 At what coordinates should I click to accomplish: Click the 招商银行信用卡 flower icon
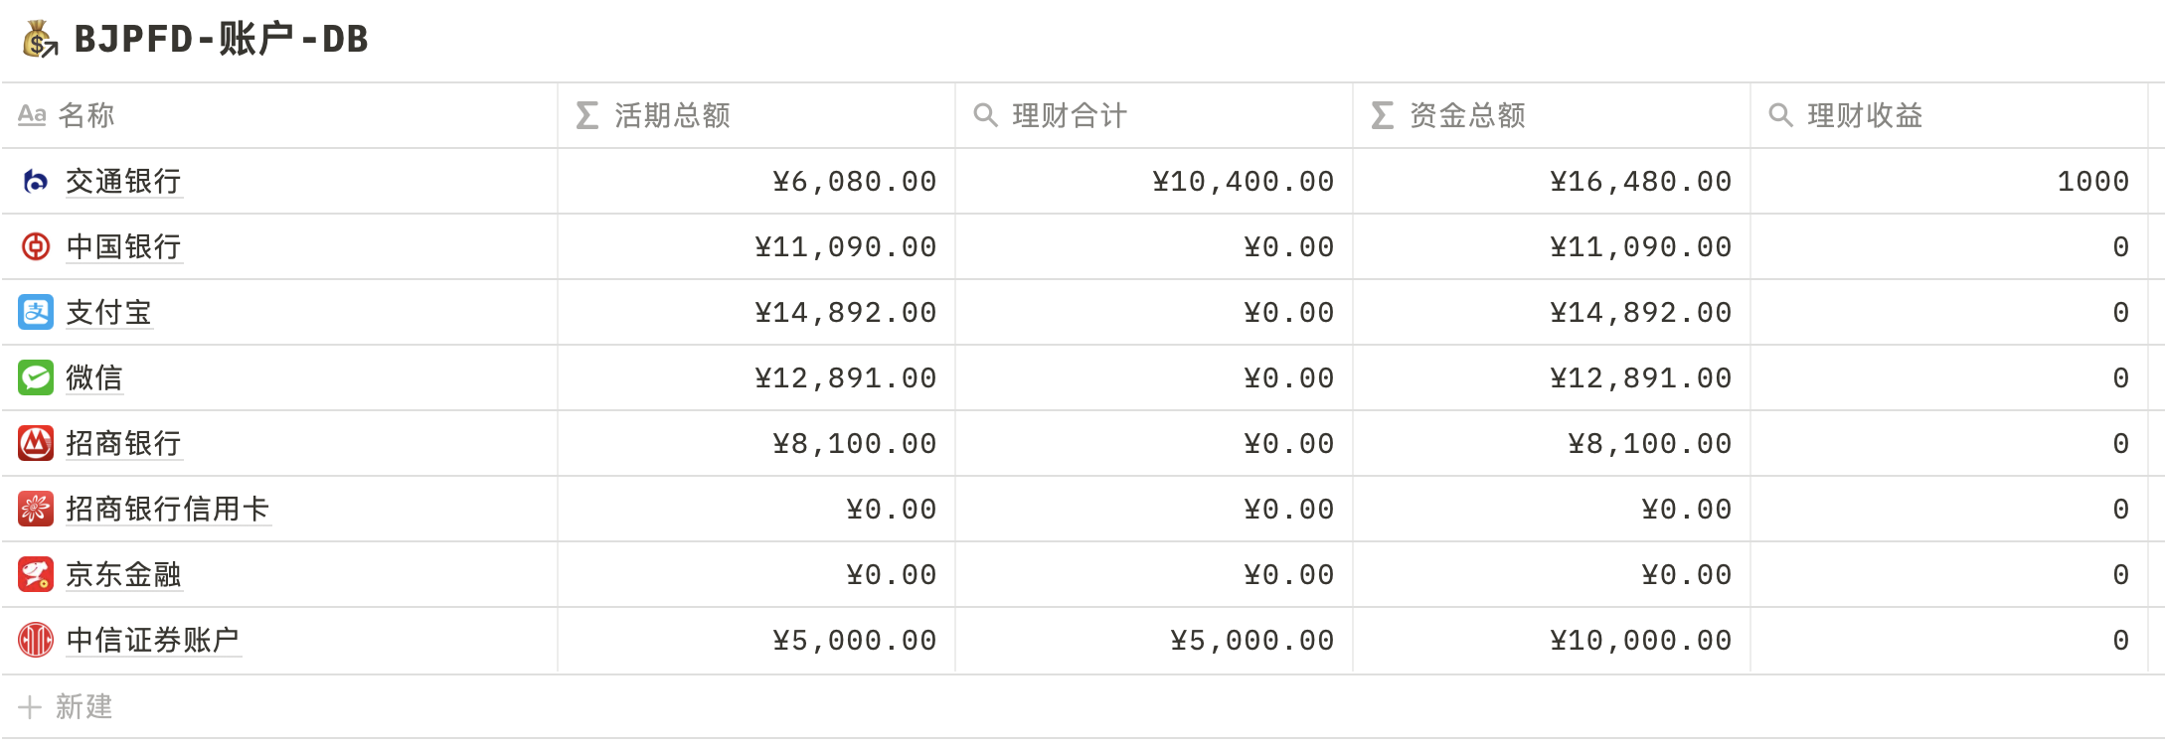pos(36,509)
